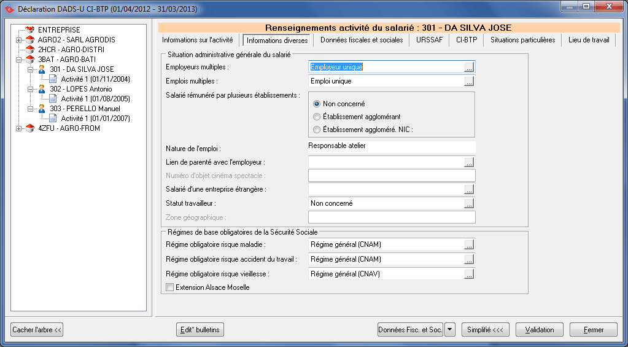Click document icon for Activité 1 (01/11/2004)
This screenshot has height=347, width=628.
tap(53, 79)
